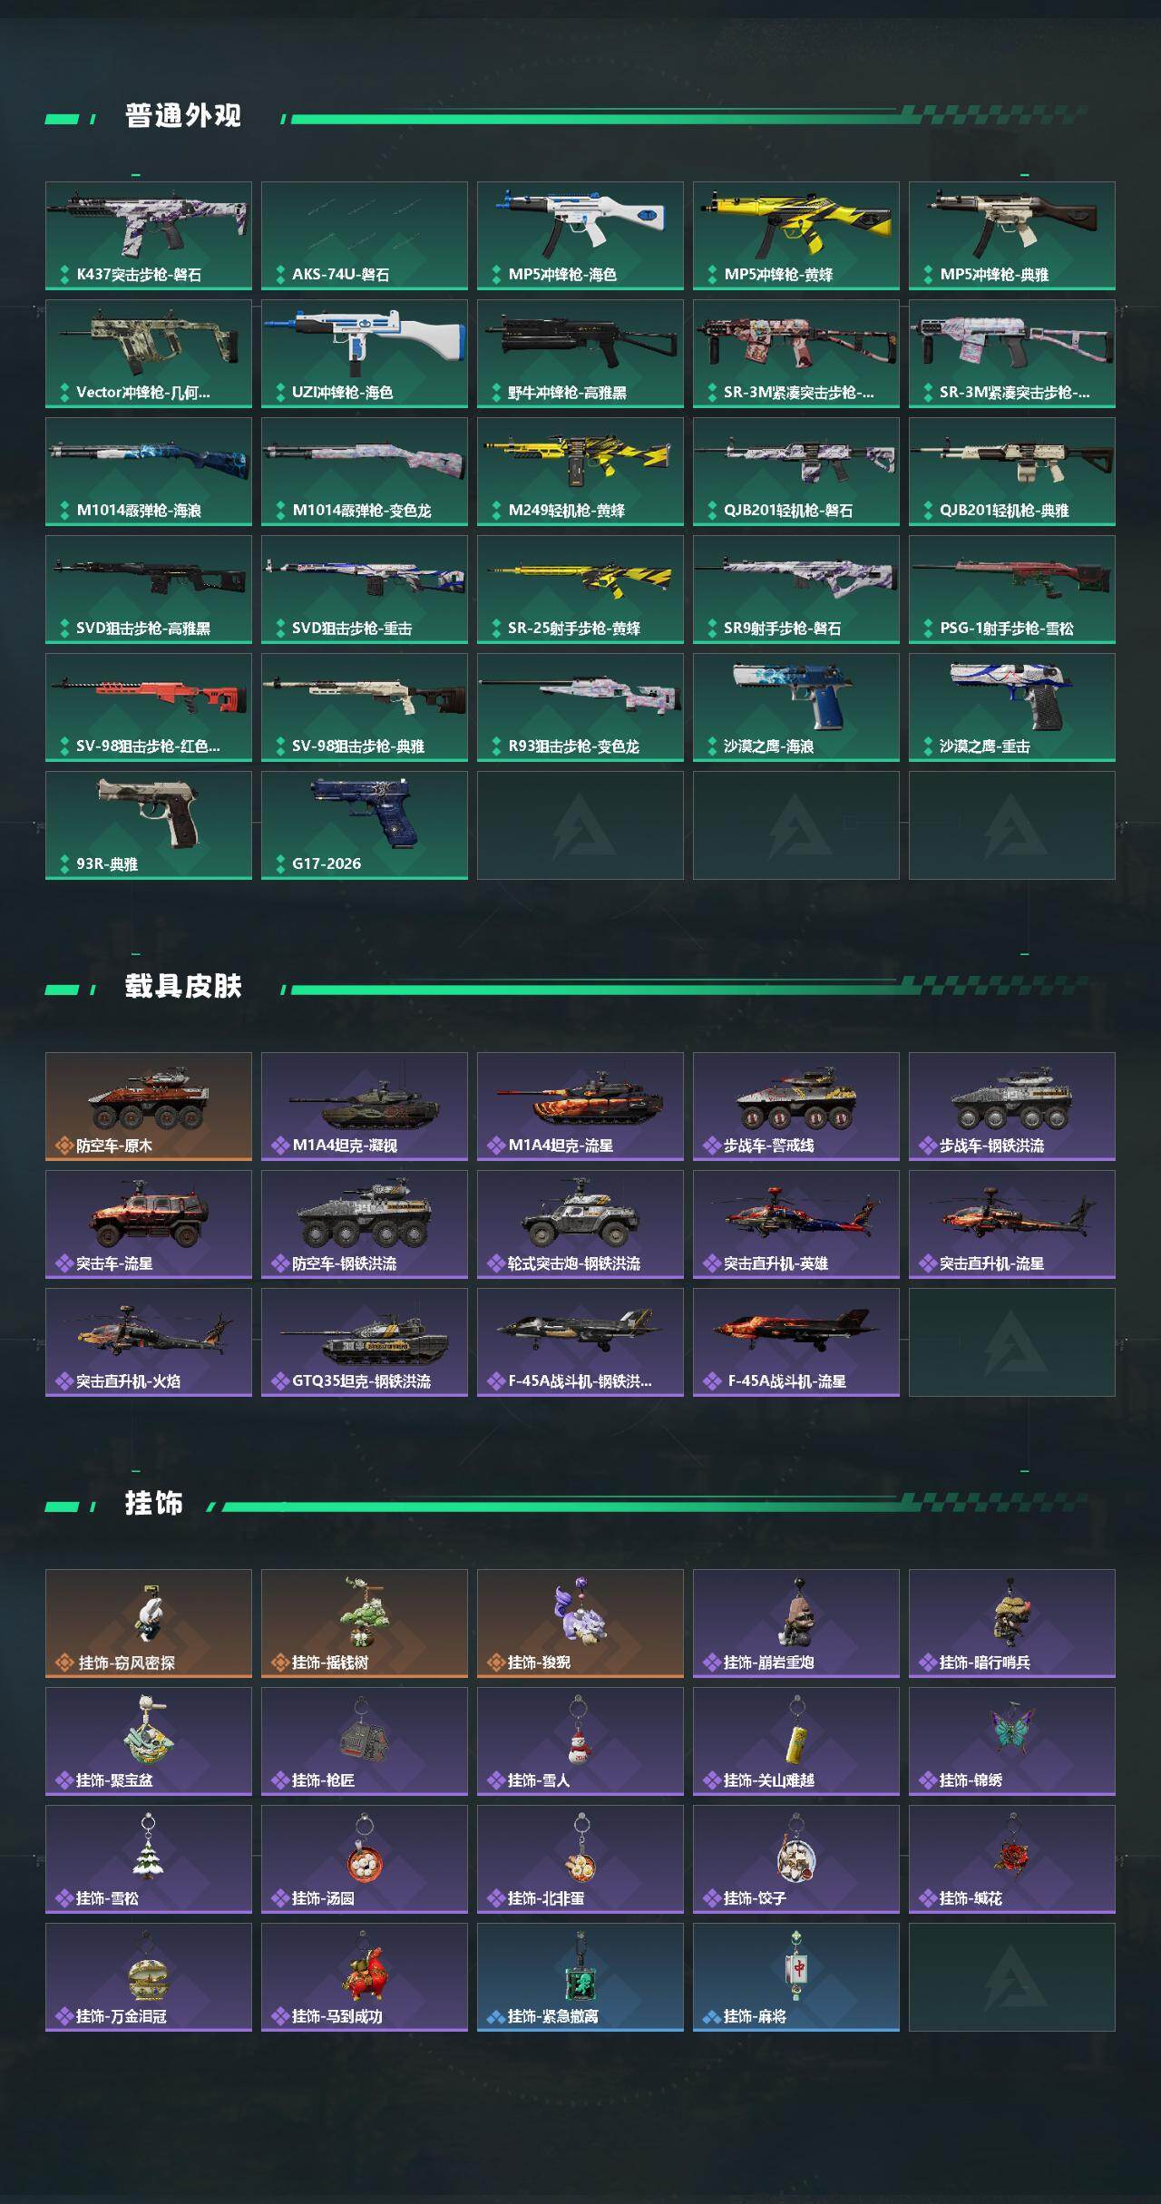
Task: Choose the UZI冲锋枪-海色 skin tile
Action: [365, 354]
